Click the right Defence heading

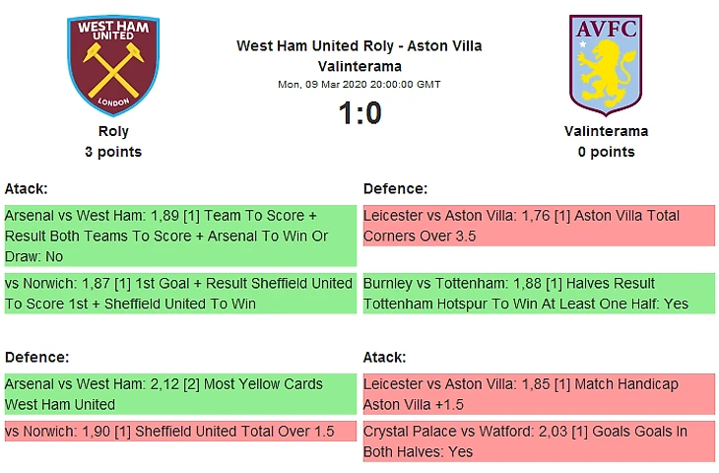(x=395, y=188)
